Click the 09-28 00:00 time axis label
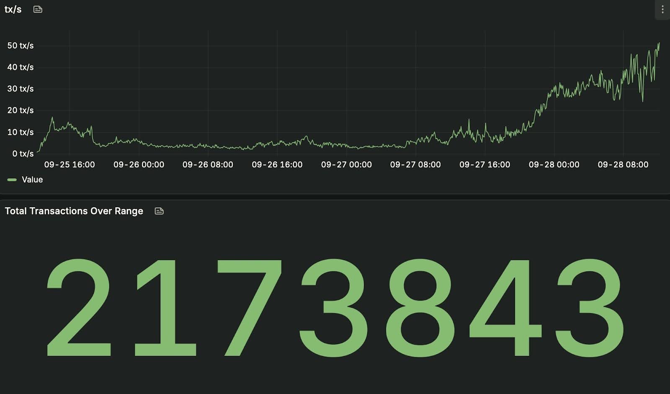The width and height of the screenshot is (670, 394). tap(554, 165)
